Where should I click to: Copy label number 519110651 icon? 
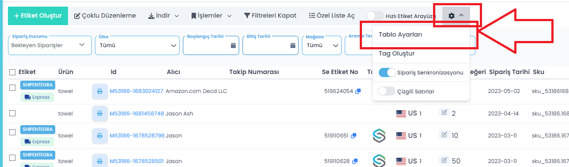point(354,136)
